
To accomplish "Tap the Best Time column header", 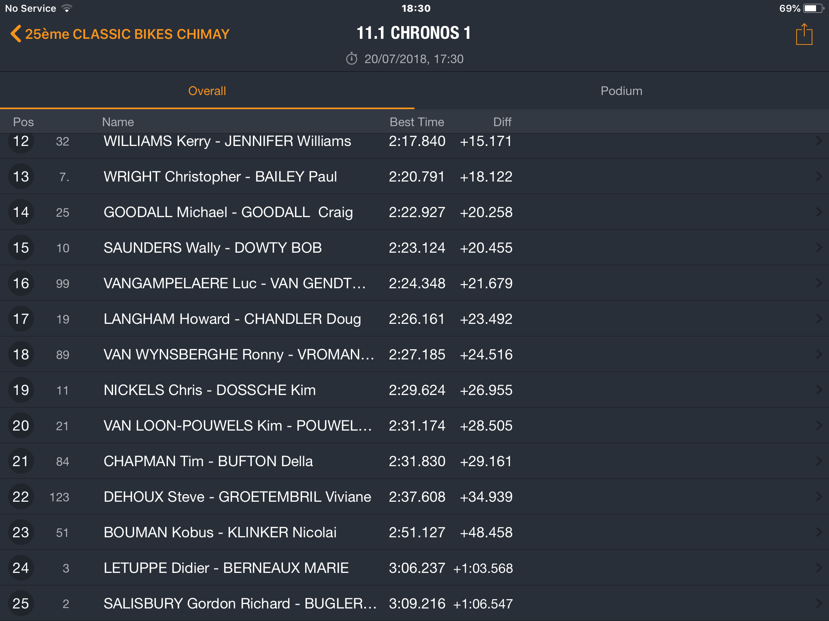I will [x=417, y=122].
